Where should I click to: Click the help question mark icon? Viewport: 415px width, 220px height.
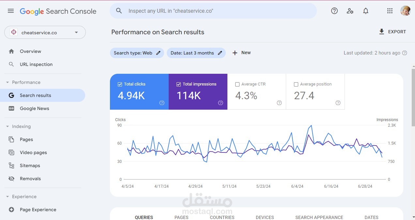click(334, 11)
